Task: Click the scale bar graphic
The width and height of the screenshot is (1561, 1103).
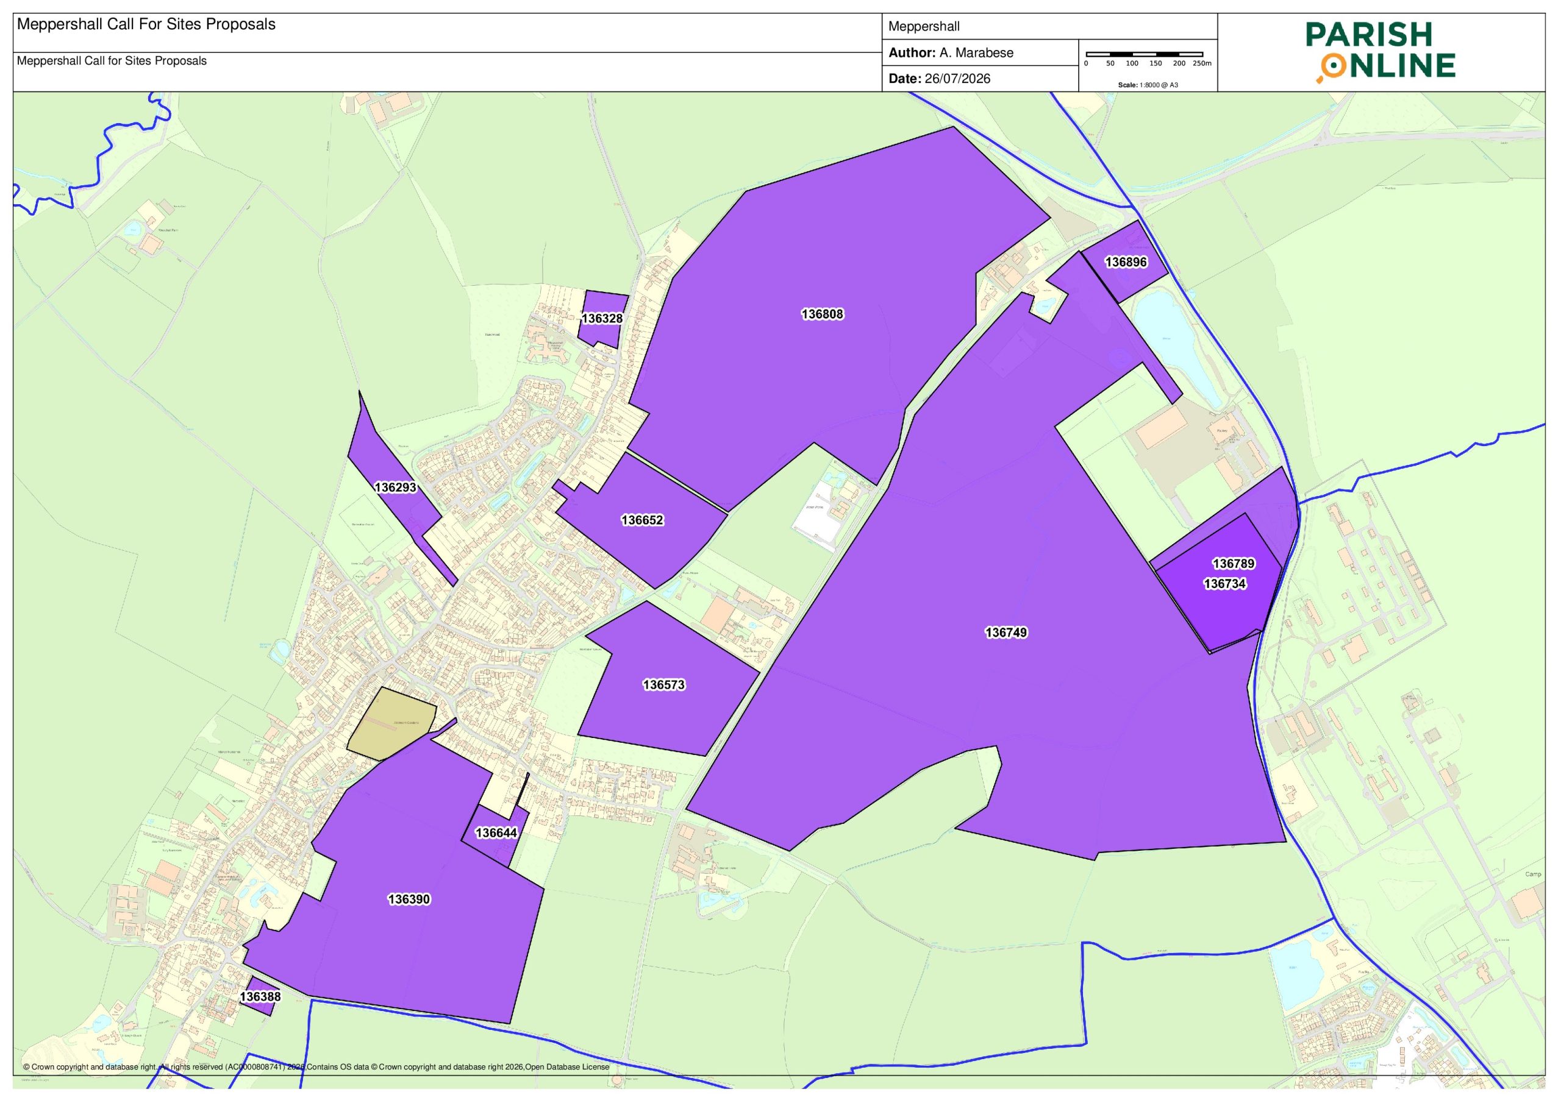Action: pos(1145,54)
